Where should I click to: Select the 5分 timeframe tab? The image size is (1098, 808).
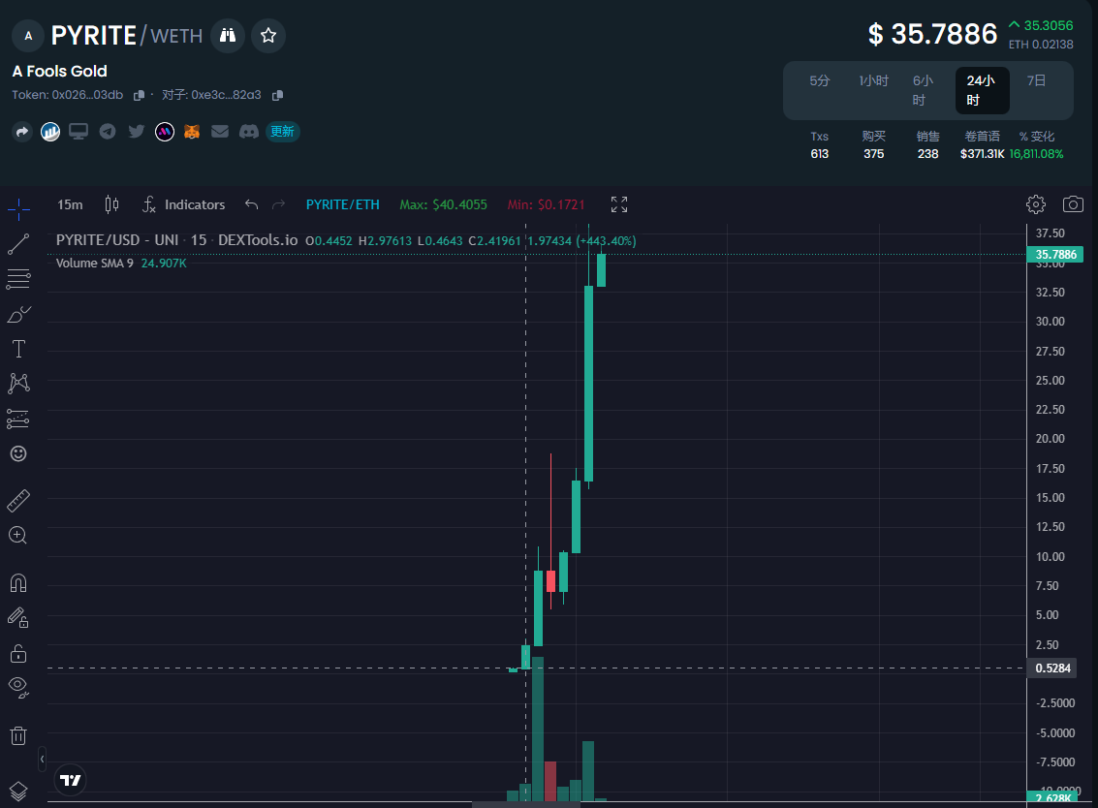point(820,81)
